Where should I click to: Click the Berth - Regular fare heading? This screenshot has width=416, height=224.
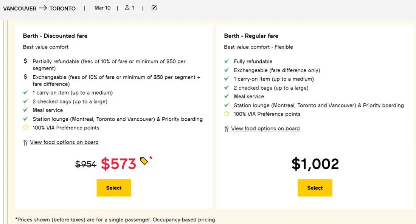point(251,36)
